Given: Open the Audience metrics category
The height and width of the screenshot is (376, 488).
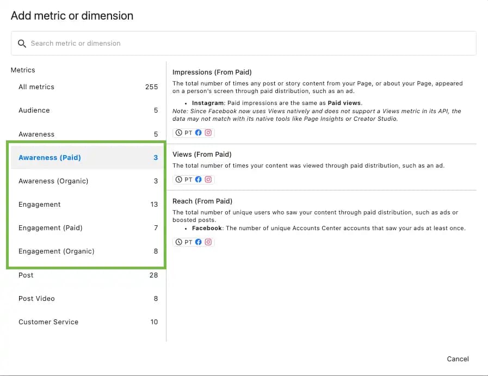Looking at the screenshot, I should (34, 110).
